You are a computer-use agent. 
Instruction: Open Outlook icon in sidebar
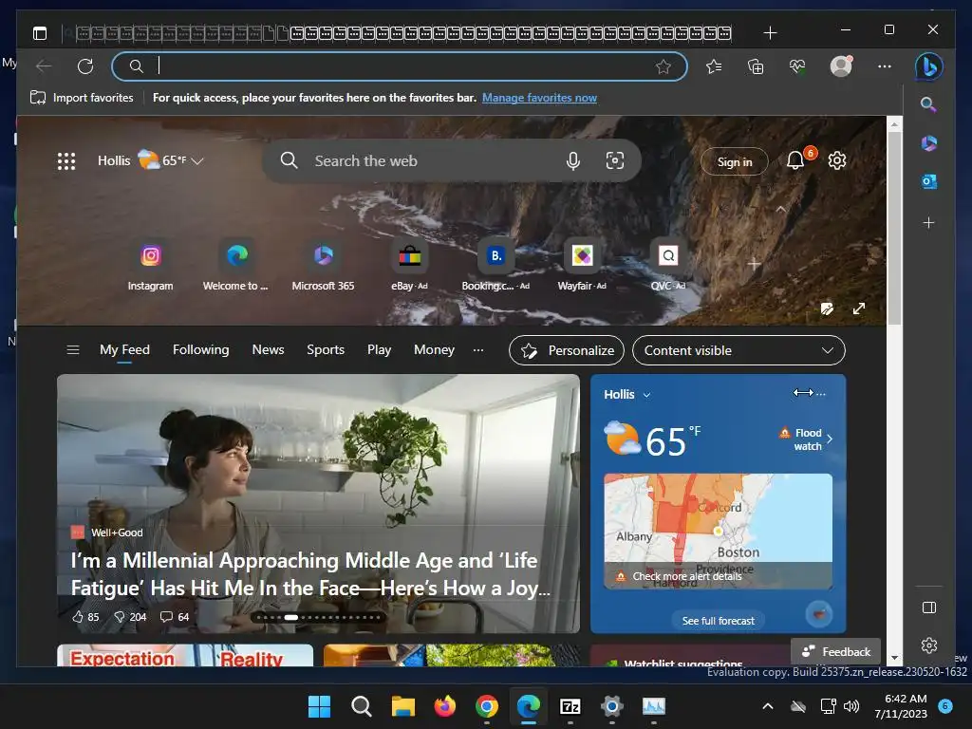(x=928, y=181)
